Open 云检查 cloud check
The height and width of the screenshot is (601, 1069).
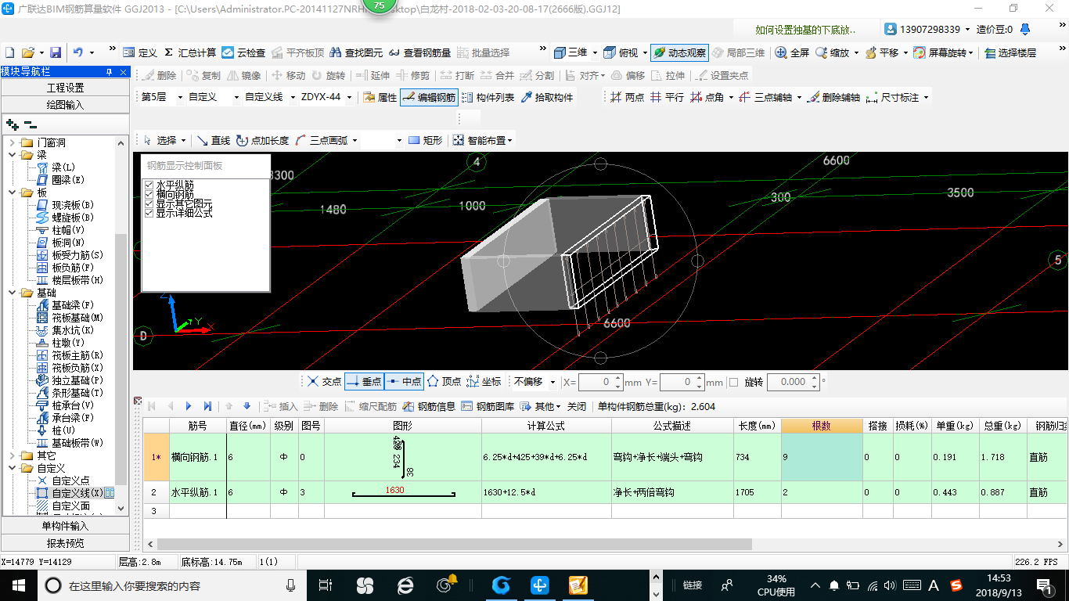pyautogui.click(x=243, y=52)
